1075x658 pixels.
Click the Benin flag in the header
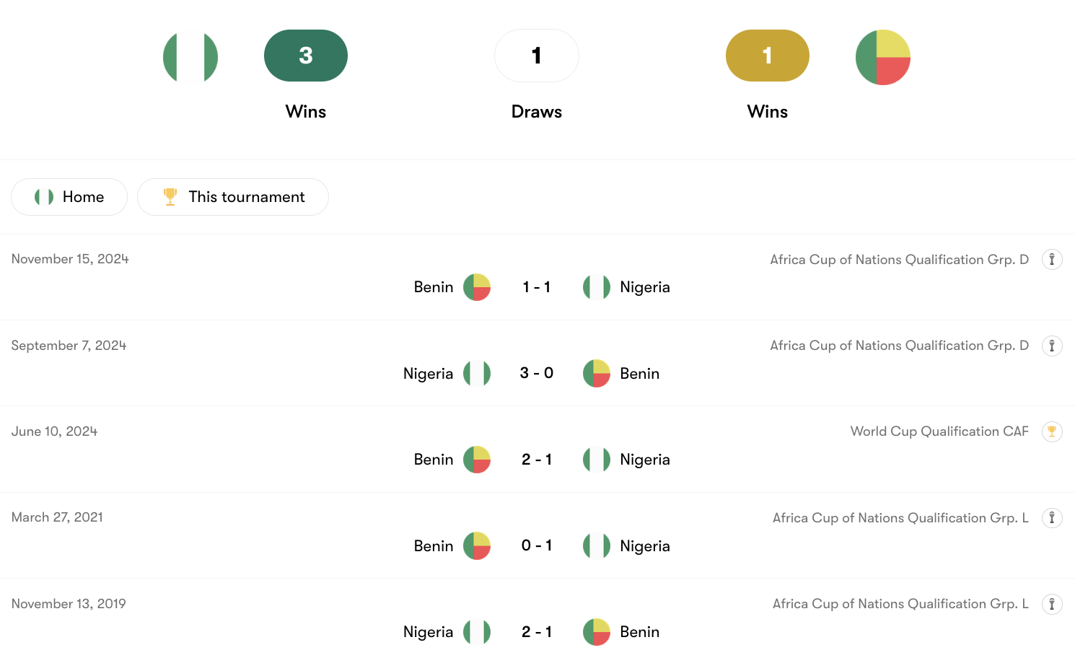pos(882,57)
